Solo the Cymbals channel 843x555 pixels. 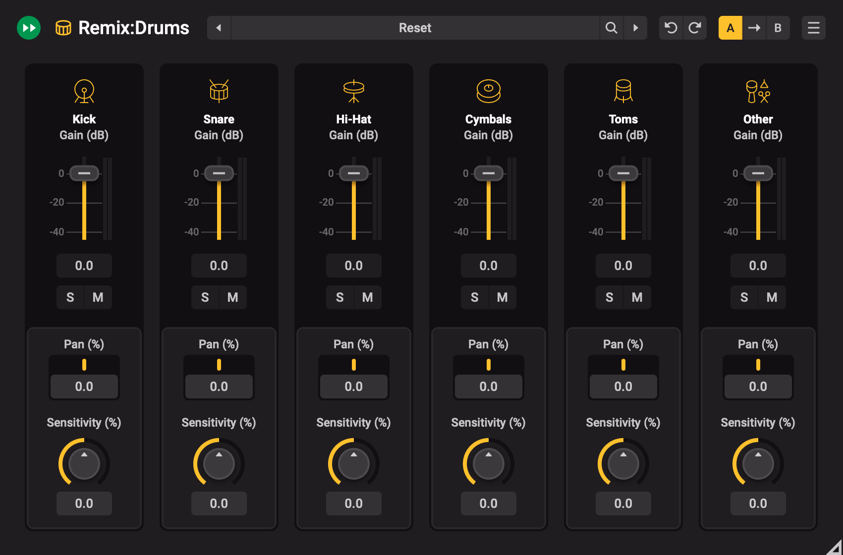point(475,297)
